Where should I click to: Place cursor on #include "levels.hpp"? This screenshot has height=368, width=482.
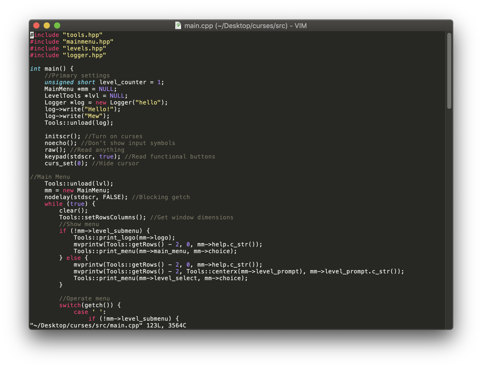click(x=68, y=48)
